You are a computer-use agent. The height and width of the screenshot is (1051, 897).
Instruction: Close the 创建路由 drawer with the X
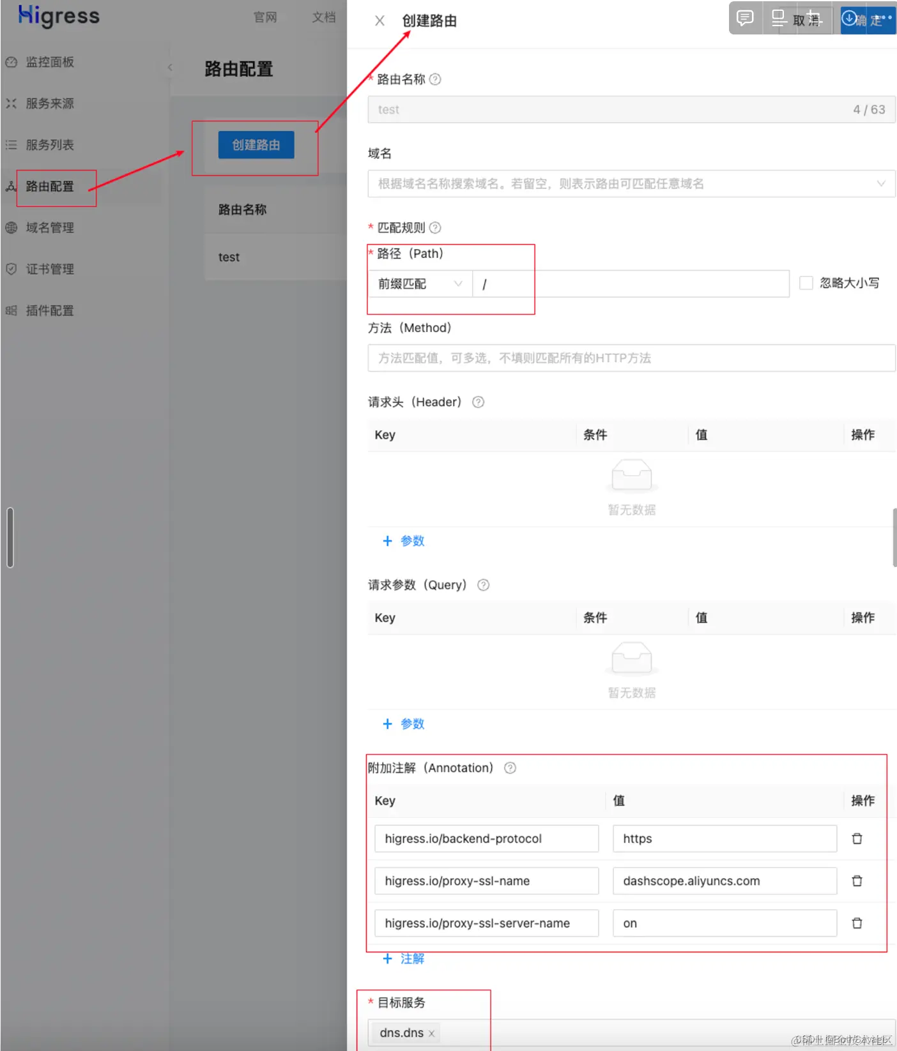tap(379, 20)
